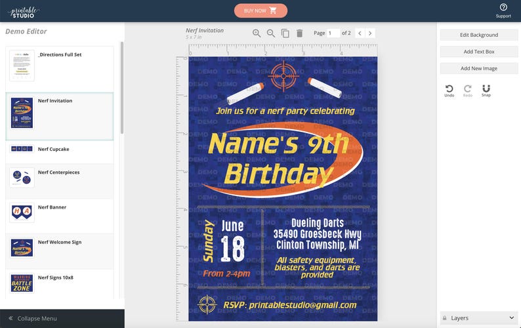This screenshot has height=328, width=521.
Task: Select the yellow crosshair icon beside RSVP
Action: pos(207,304)
